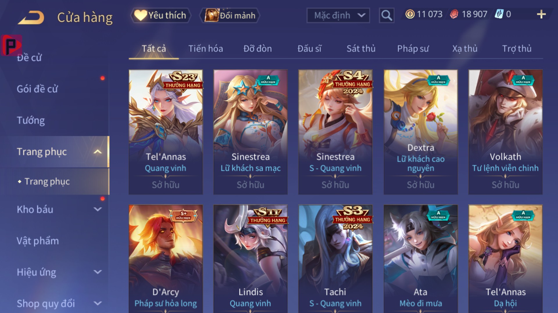Select Tướng in the sidebar

[x=31, y=120]
